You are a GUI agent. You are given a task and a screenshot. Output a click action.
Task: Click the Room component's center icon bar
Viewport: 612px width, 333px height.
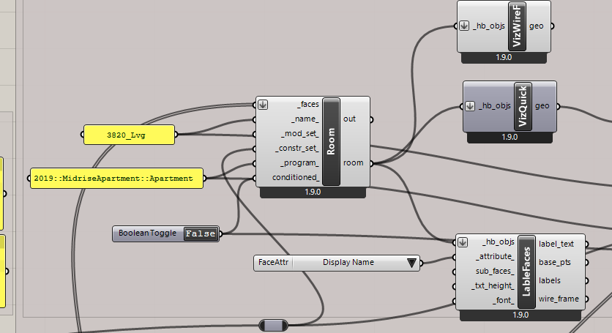(x=332, y=141)
